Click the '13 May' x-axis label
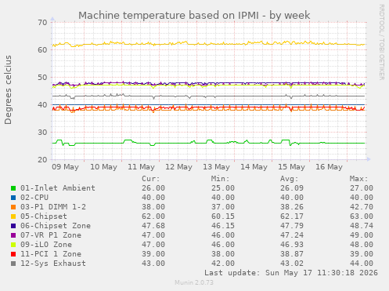Screen dimensions: 389x291 pyautogui.click(x=216, y=167)
